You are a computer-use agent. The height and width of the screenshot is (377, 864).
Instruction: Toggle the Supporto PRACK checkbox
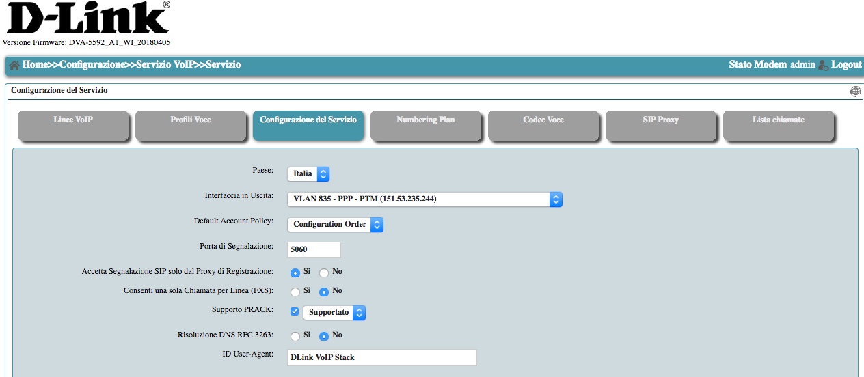tap(295, 312)
